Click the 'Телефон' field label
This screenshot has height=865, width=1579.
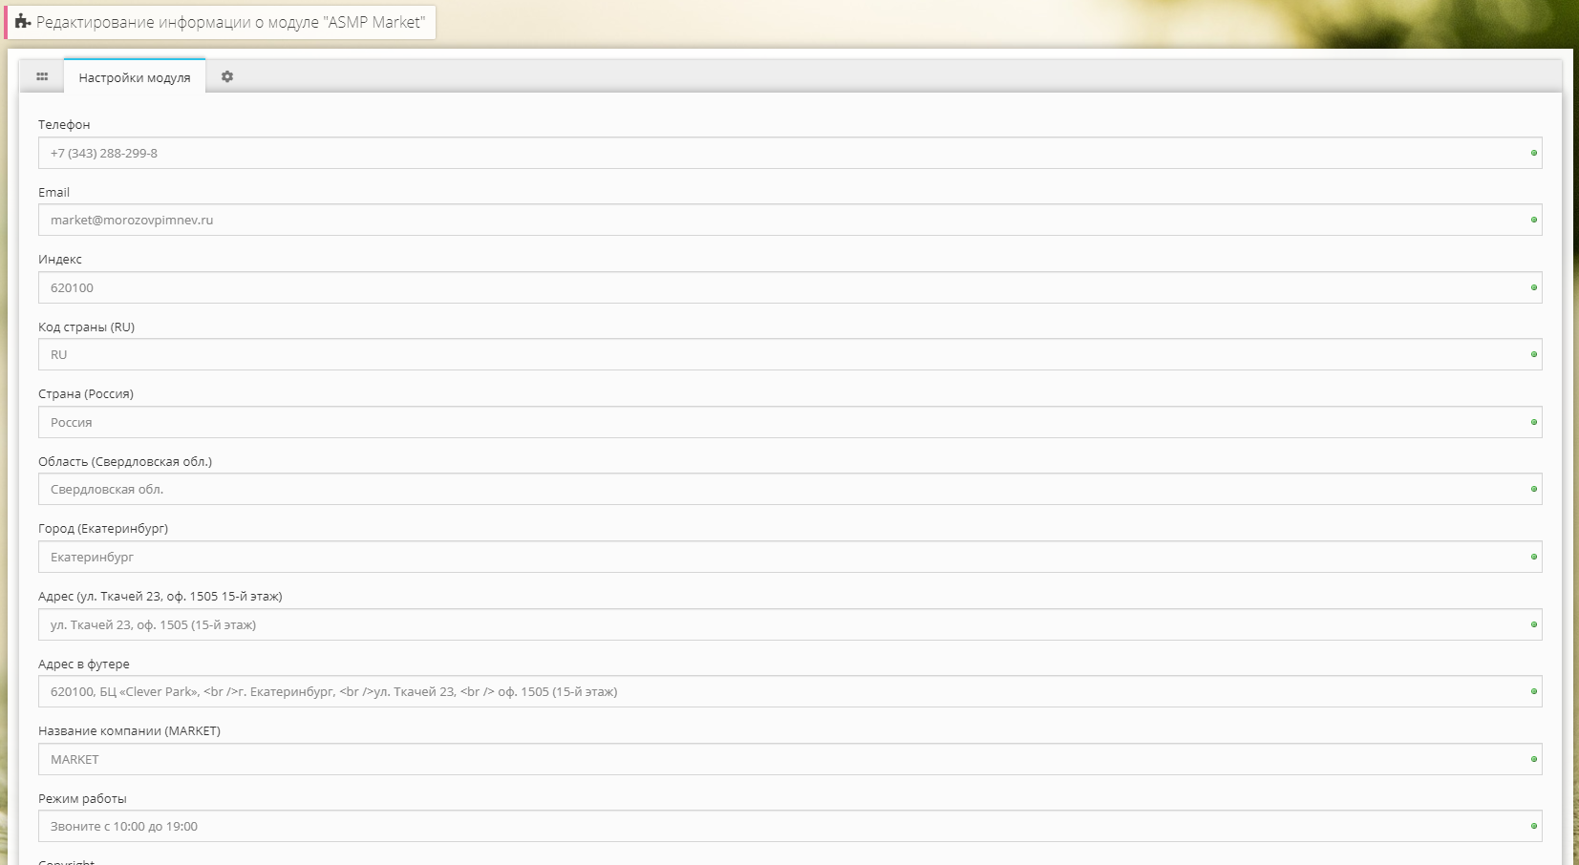[x=64, y=125]
